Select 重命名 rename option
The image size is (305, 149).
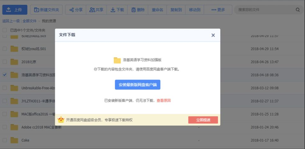[157, 10]
